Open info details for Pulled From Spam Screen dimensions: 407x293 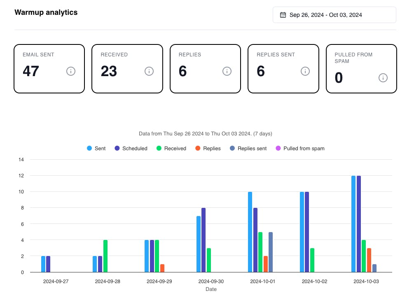coord(383,78)
